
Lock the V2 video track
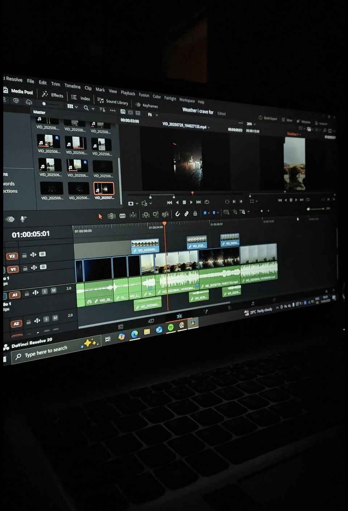[24, 255]
